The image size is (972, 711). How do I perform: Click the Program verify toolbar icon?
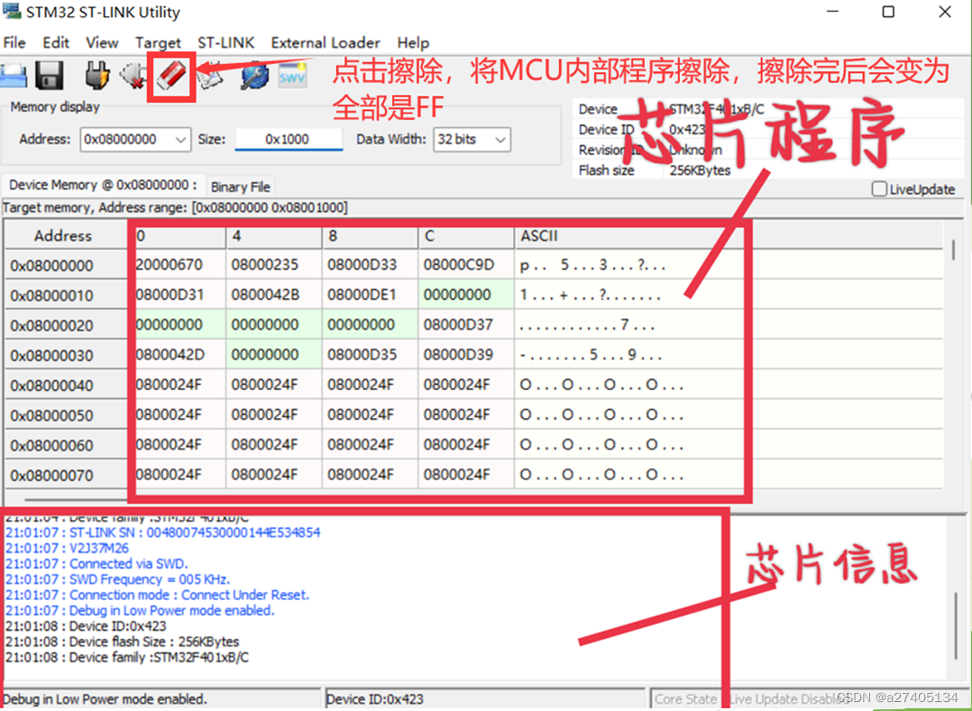pyautogui.click(x=210, y=77)
